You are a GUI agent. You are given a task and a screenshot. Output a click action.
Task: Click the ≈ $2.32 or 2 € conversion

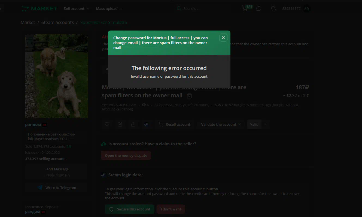[296, 96]
